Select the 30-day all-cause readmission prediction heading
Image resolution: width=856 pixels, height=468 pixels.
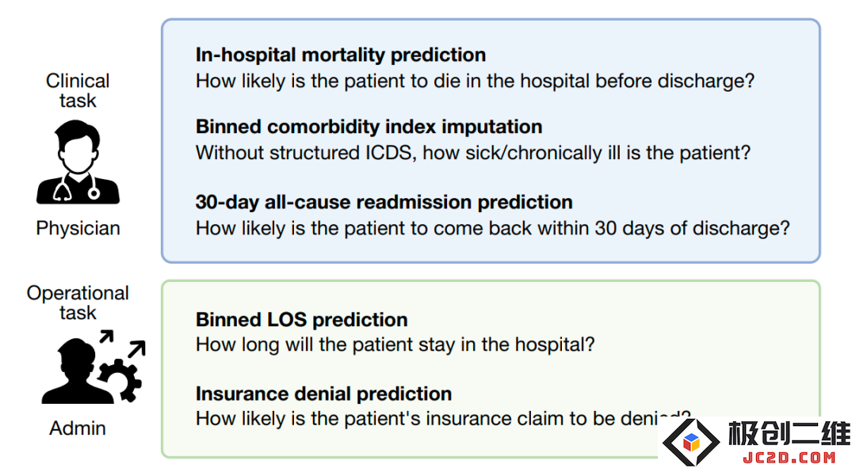[x=384, y=203]
